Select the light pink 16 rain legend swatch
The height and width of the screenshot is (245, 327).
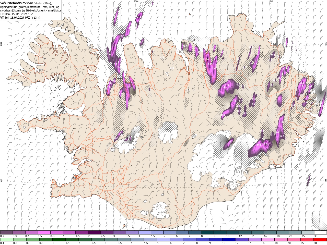click(268, 240)
